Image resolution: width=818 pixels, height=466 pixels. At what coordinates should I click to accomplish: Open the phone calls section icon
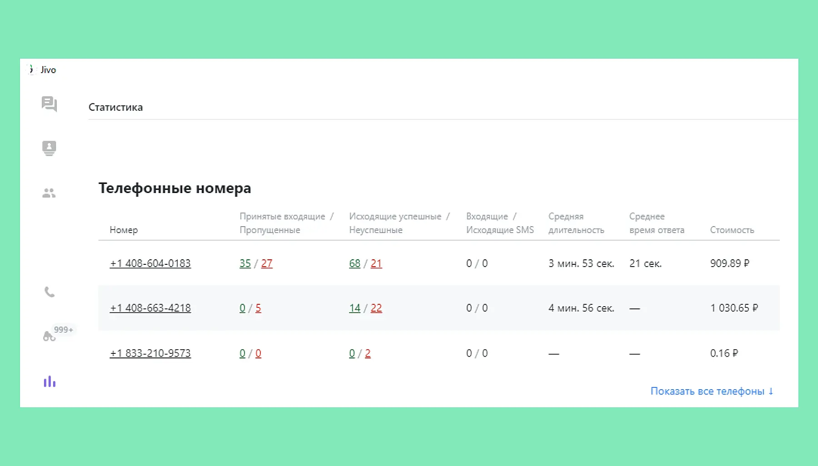(50, 292)
